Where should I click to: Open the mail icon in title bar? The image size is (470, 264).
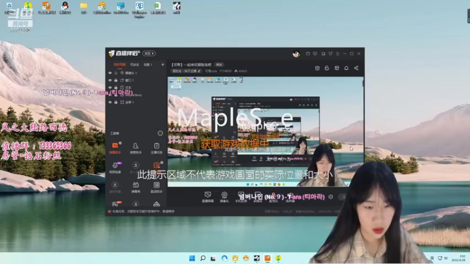pyautogui.click(x=308, y=53)
